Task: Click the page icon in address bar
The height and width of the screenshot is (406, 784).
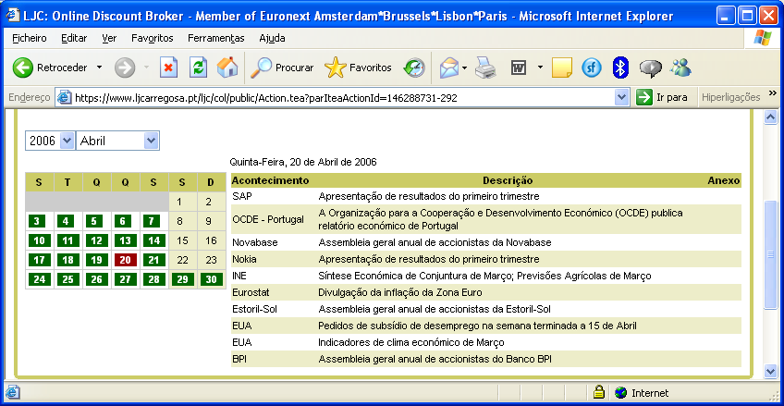Action: pos(64,97)
